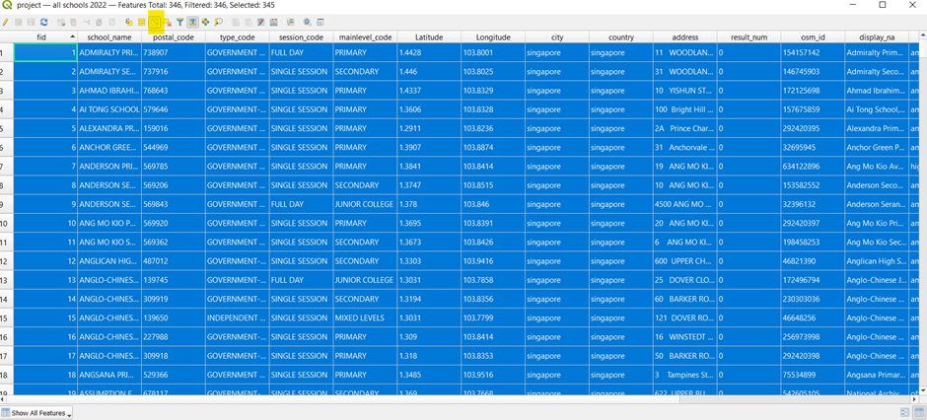The image size is (927, 420).
Task: Deselect all features using the toolbar icon
Action: [x=168, y=22]
